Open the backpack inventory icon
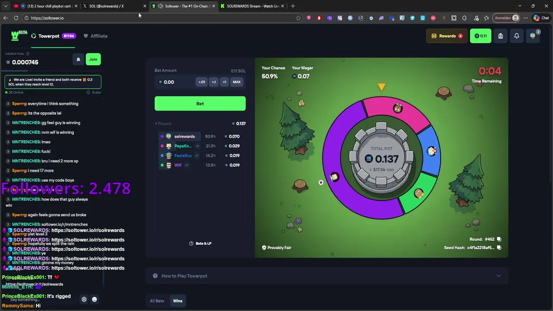Image resolution: width=553 pixels, height=311 pixels. click(x=500, y=36)
